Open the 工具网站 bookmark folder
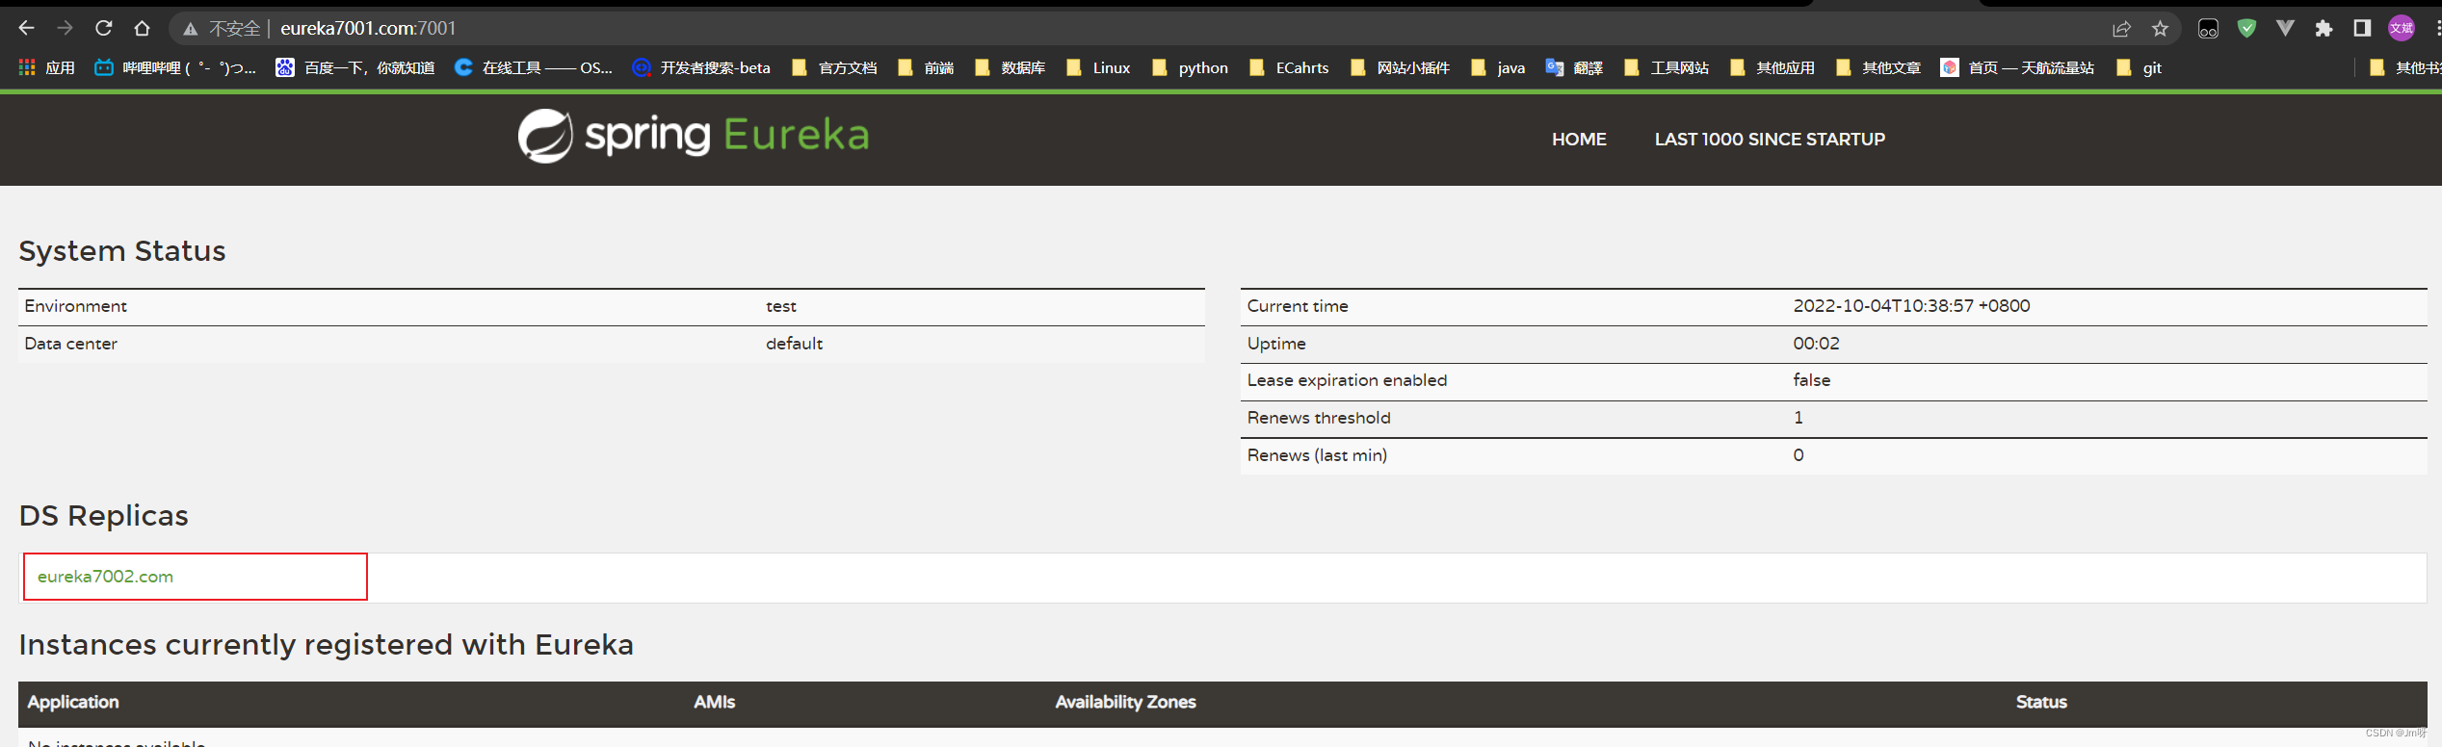 (1667, 67)
